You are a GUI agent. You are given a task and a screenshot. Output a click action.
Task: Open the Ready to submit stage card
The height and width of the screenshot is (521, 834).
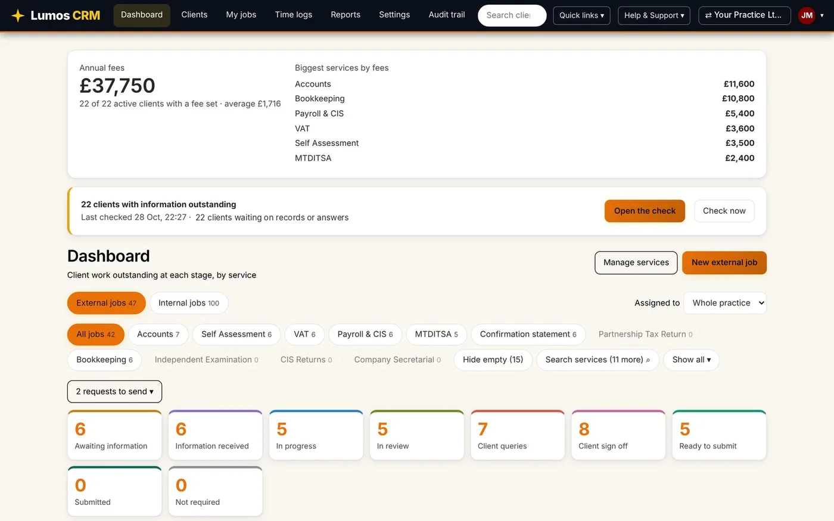tap(719, 435)
